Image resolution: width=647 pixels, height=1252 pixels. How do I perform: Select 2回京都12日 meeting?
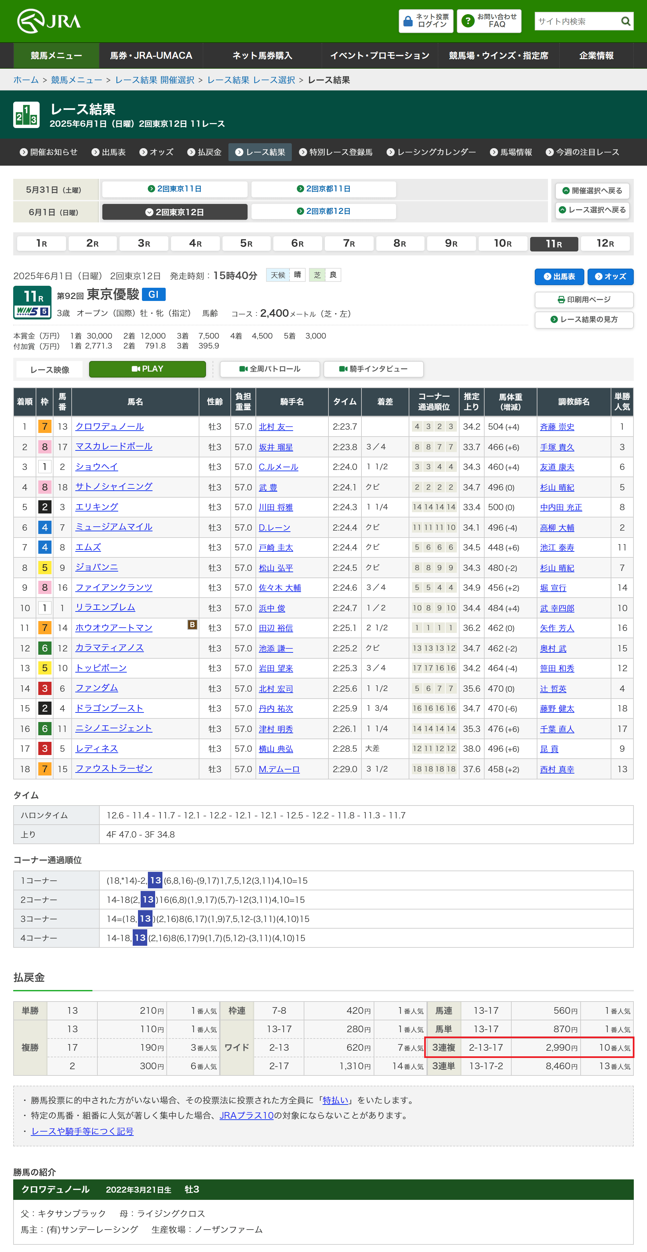click(x=323, y=211)
